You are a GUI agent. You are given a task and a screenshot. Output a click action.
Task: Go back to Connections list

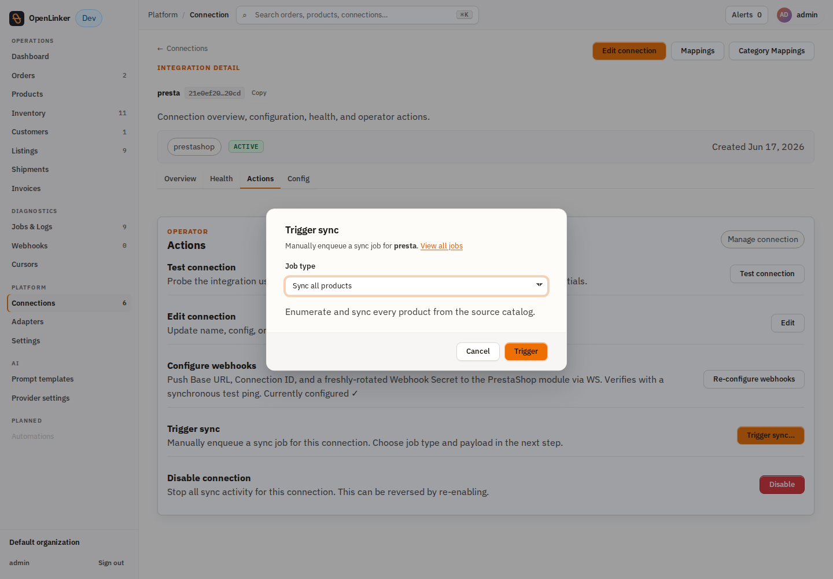pos(182,49)
